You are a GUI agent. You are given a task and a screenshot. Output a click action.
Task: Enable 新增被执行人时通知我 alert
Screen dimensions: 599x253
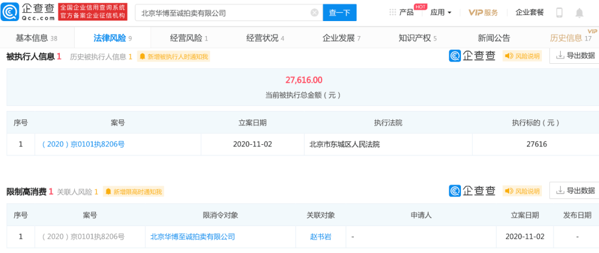174,57
